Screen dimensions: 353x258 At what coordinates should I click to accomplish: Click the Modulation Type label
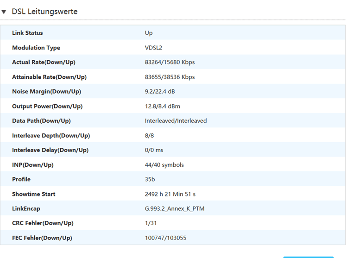[x=36, y=48]
